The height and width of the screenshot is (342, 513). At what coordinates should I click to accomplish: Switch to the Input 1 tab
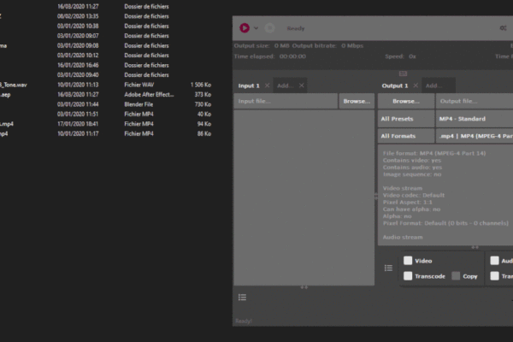(248, 85)
